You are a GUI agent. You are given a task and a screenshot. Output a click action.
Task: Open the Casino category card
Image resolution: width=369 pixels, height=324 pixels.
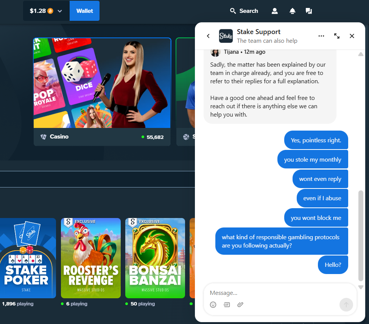[x=102, y=92]
